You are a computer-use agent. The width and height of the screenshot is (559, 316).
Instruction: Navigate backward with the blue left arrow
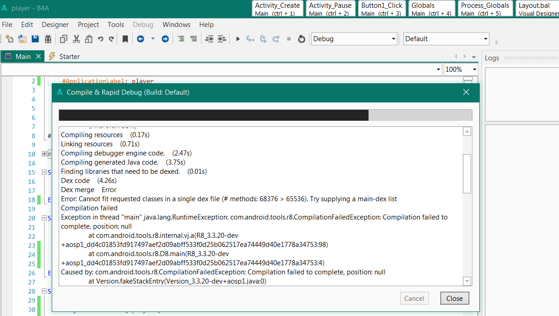click(x=141, y=39)
